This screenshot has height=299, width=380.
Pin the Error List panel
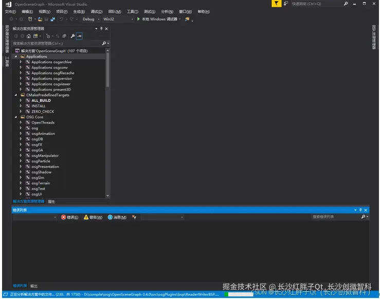pos(360,210)
